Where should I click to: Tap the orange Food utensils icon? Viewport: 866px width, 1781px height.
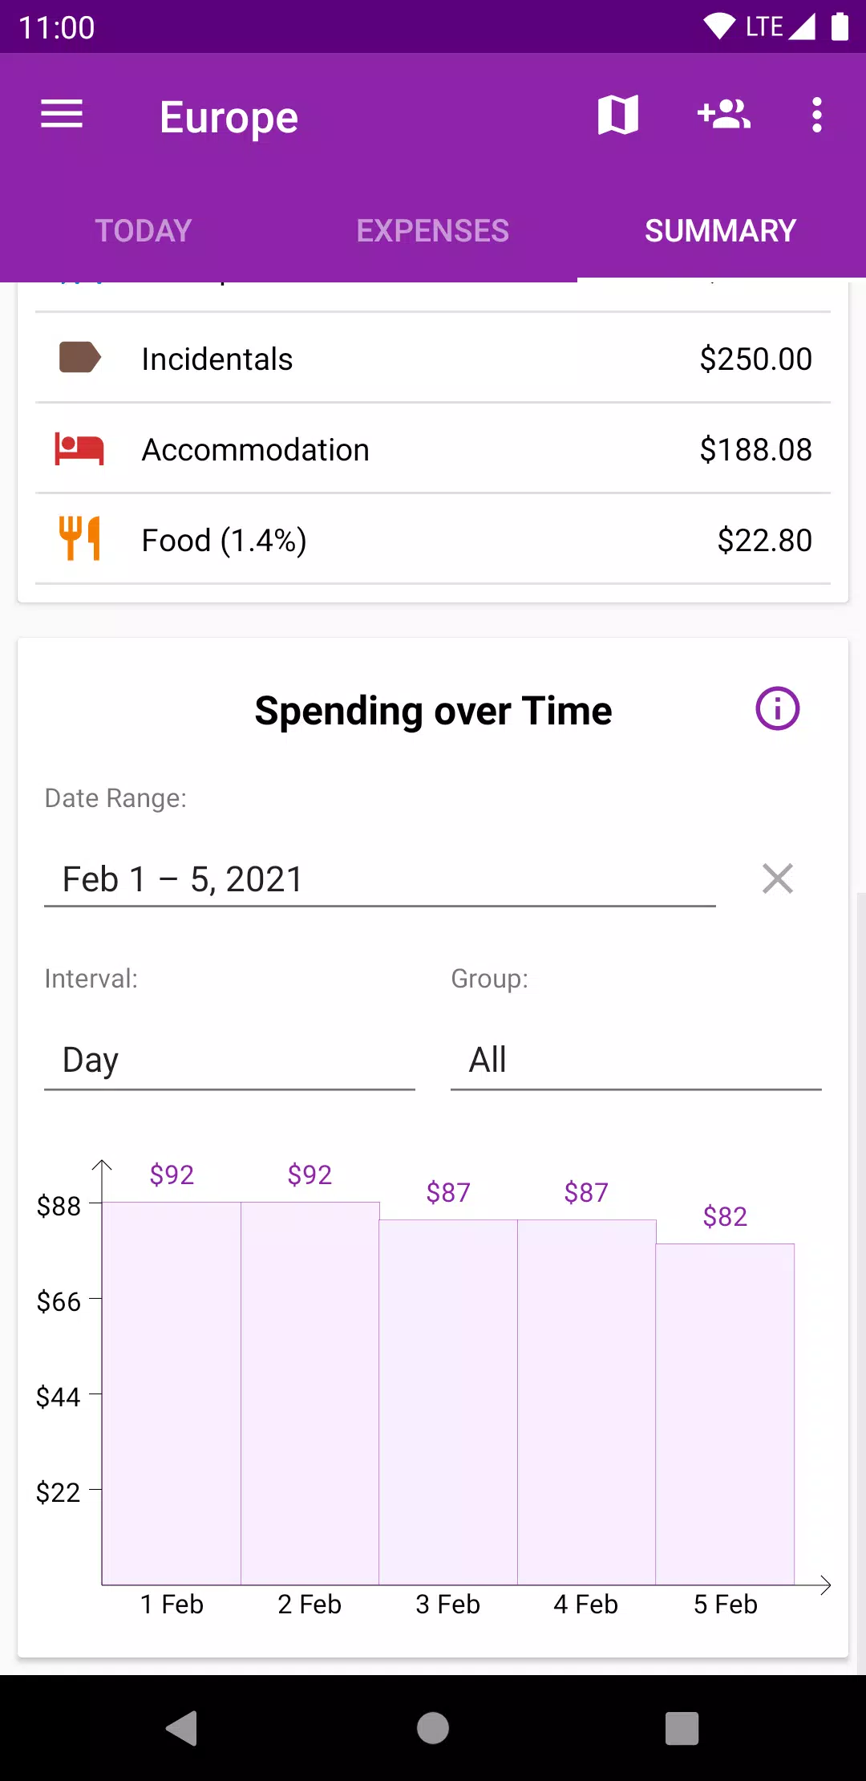tap(79, 538)
